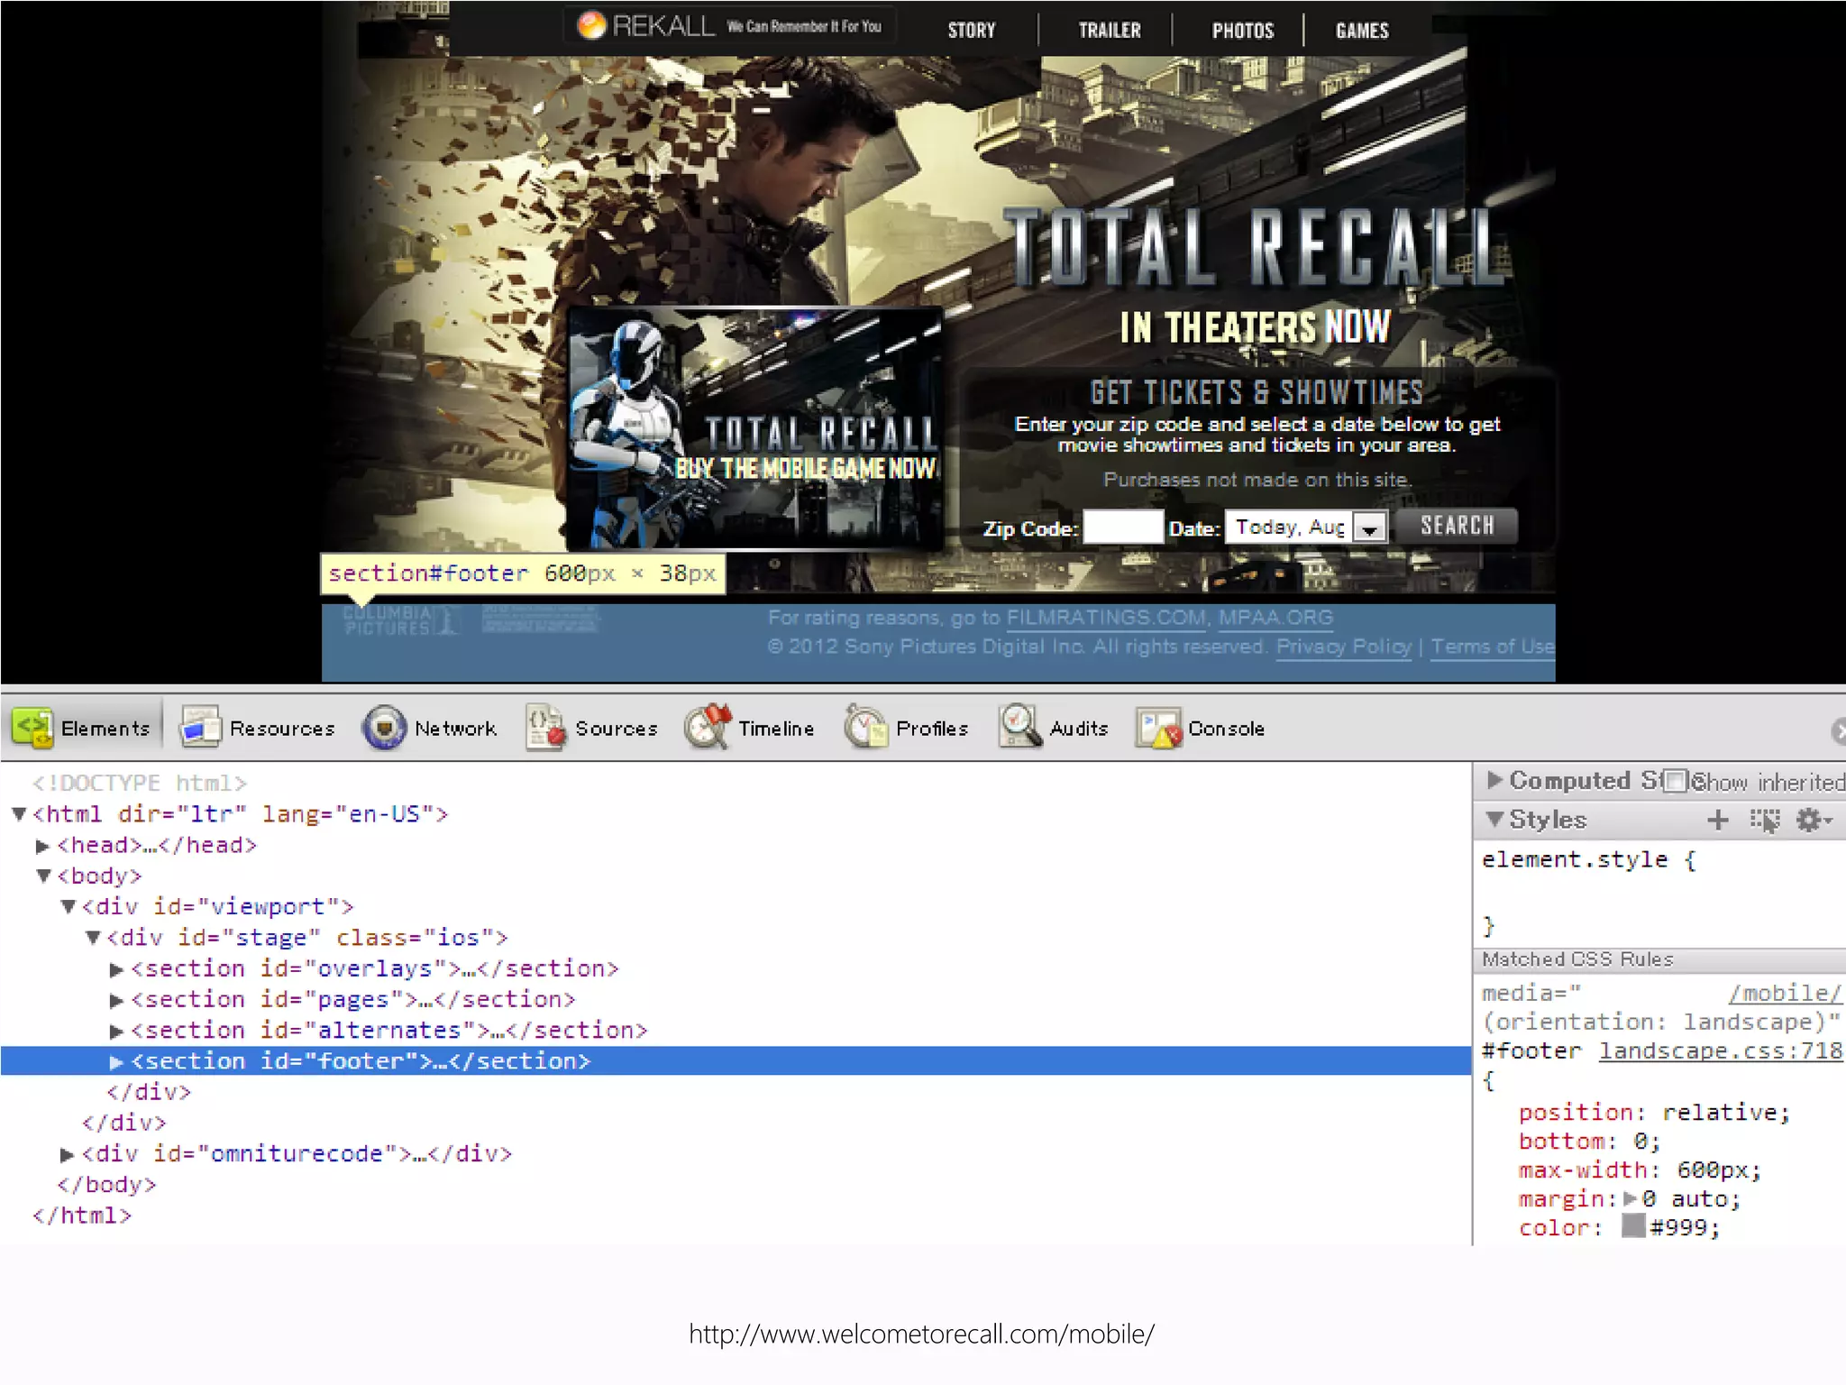Collapse the body element node
Viewport: 1846px width, 1385px height.
[x=43, y=876]
